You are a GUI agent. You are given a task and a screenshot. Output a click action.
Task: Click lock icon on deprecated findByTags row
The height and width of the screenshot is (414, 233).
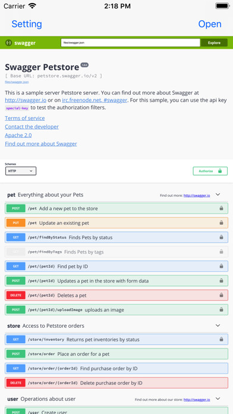pyautogui.click(x=221, y=252)
